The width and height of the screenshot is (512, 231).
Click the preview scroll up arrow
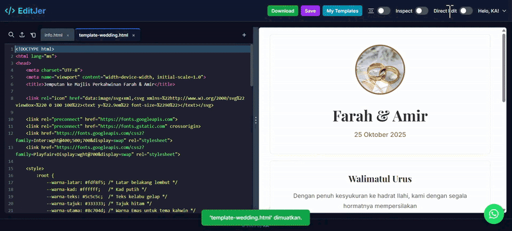point(504,30)
